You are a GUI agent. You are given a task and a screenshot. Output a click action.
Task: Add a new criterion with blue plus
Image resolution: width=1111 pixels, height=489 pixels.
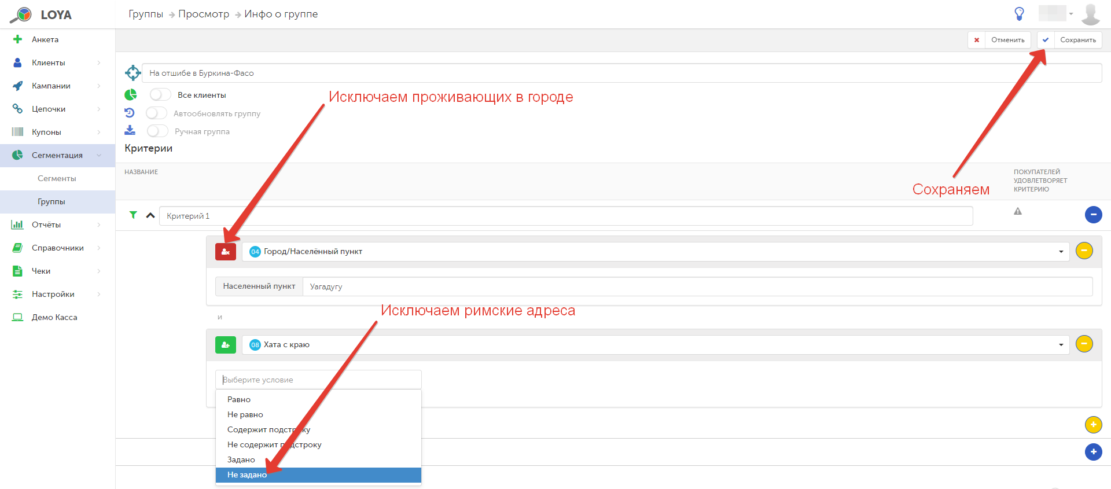pos(1093,452)
